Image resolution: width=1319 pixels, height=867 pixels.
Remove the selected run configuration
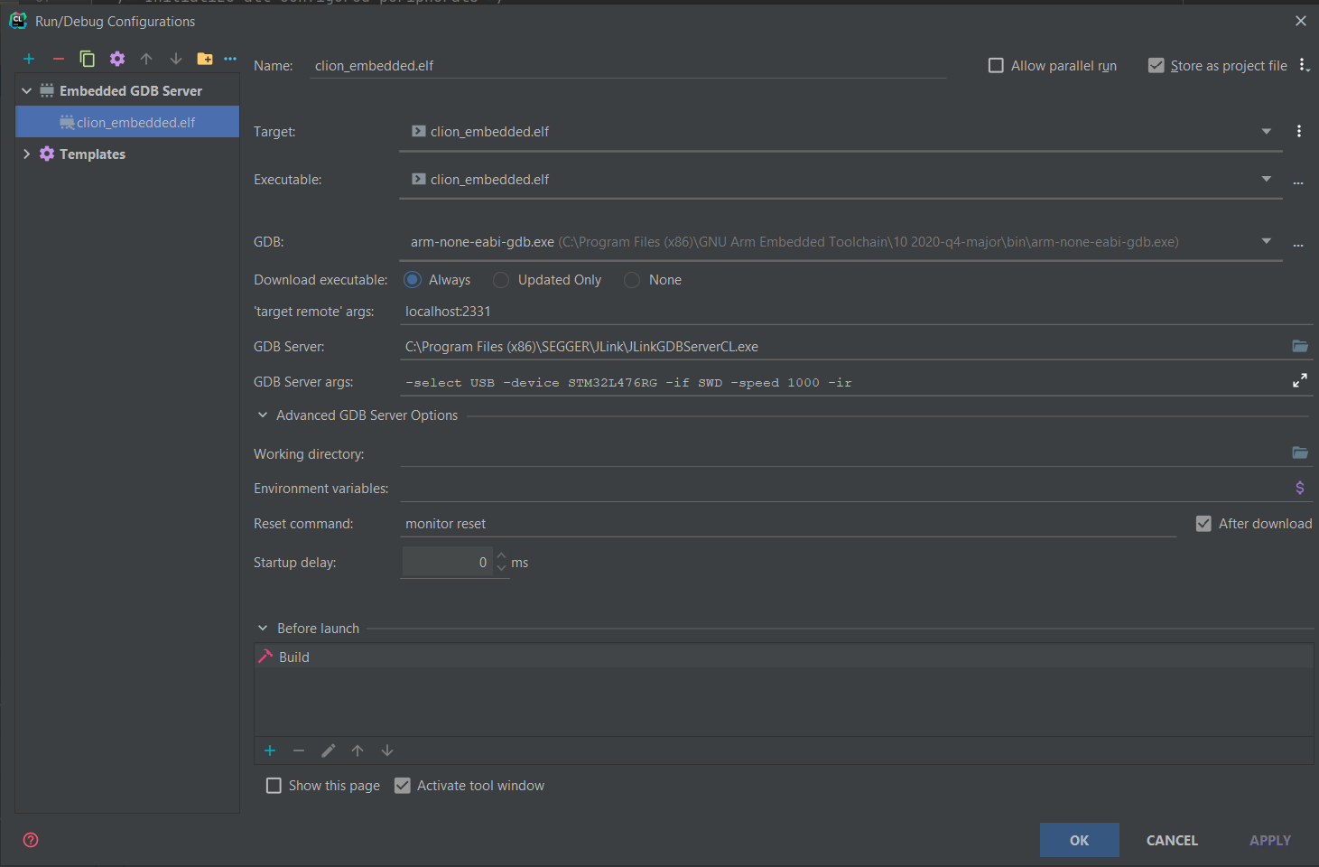pos(59,59)
